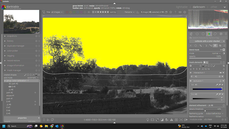Toggle the raw overexposed indicator icon
The image size is (229, 129).
coord(157,120)
